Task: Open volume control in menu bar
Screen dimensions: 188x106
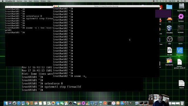Action: pyautogui.click(x=166, y=1)
